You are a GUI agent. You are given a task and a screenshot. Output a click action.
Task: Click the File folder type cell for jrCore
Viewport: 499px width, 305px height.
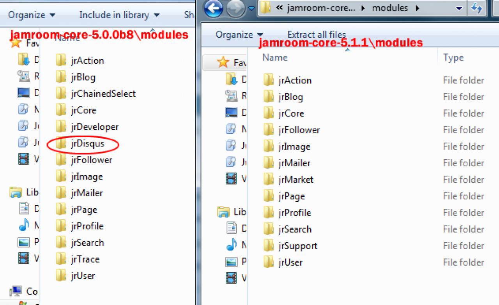(x=464, y=113)
